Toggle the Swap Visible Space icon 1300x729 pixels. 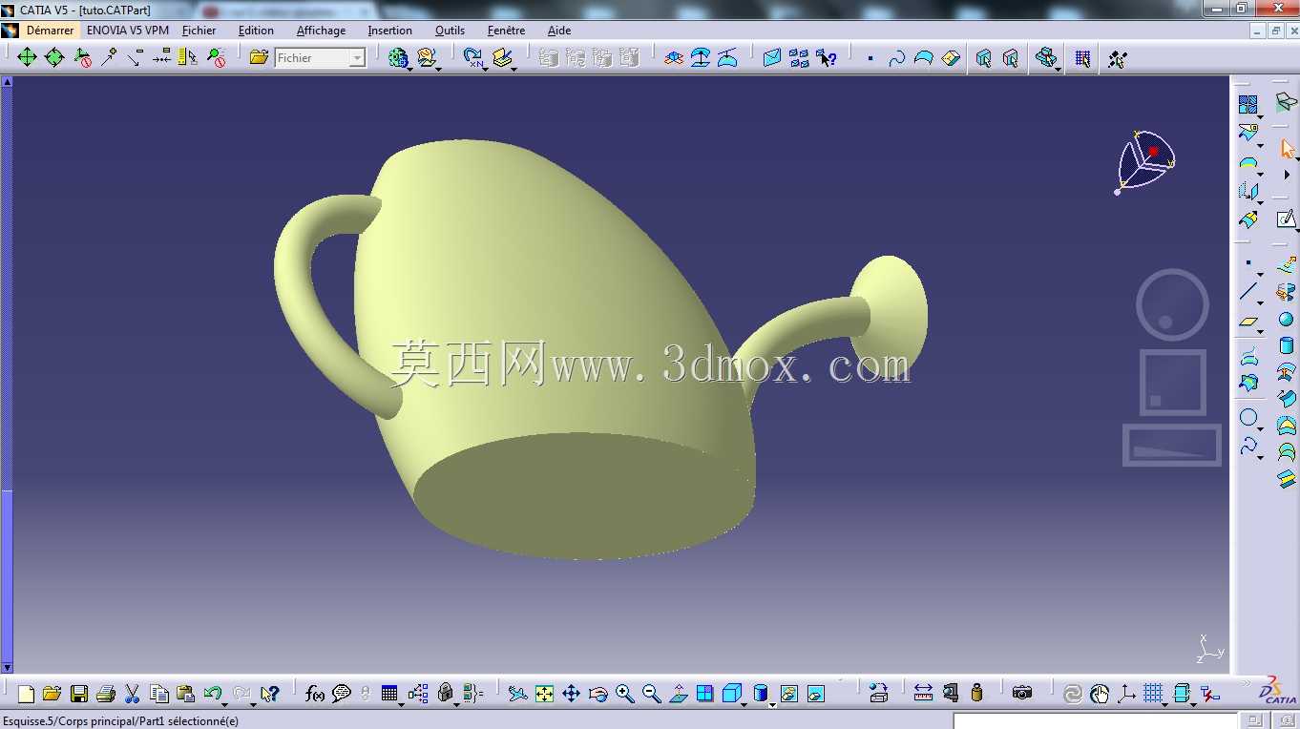pyautogui.click(x=815, y=694)
